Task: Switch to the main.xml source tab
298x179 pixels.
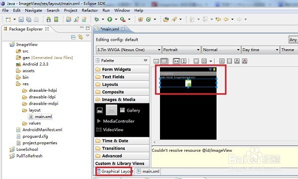Action: (x=149, y=172)
